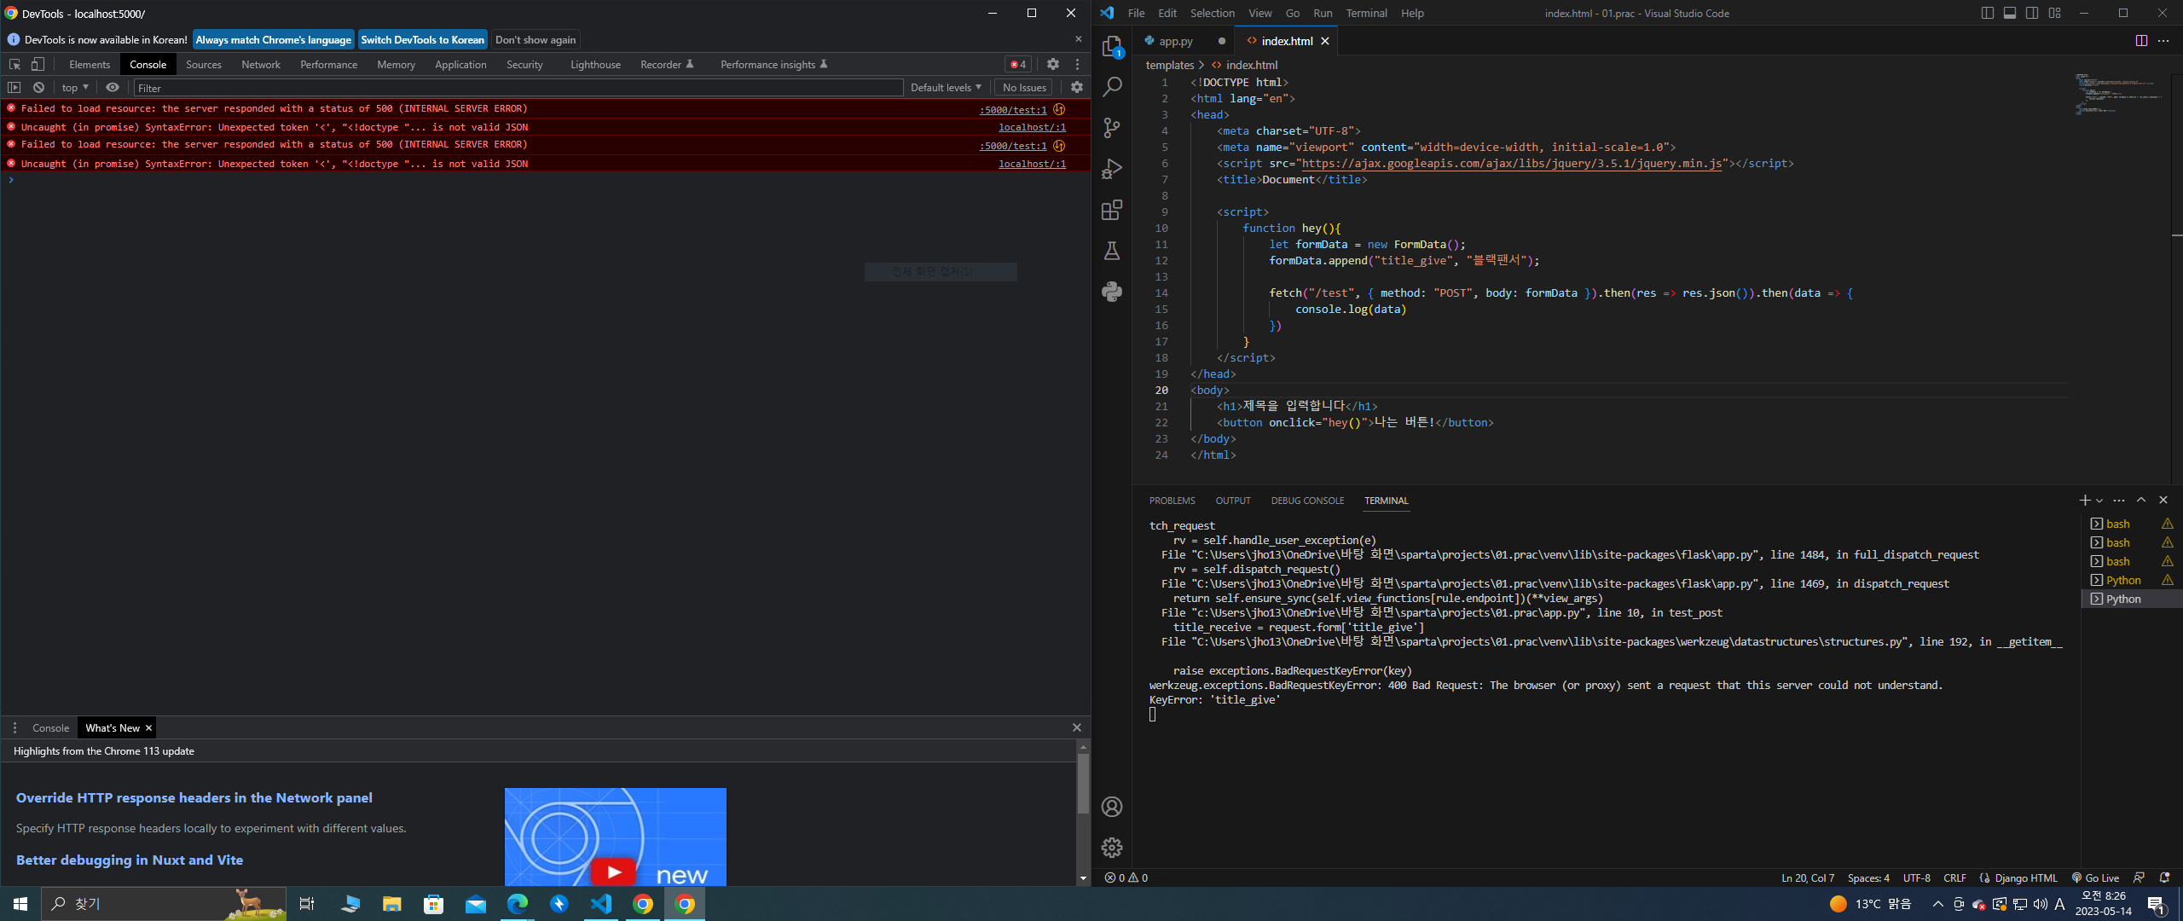Open the Explorer view in VS Code

point(1112,46)
